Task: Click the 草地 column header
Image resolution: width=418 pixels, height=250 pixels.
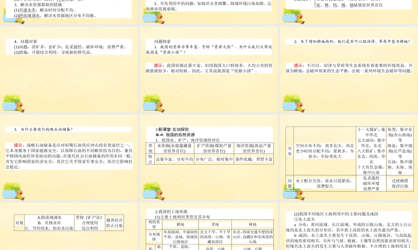Action: click(x=215, y=225)
